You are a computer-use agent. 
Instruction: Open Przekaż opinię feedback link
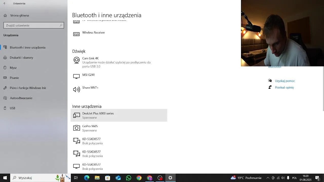(x=284, y=87)
